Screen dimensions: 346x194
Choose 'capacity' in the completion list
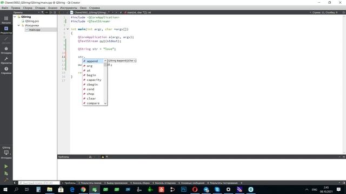click(93, 80)
